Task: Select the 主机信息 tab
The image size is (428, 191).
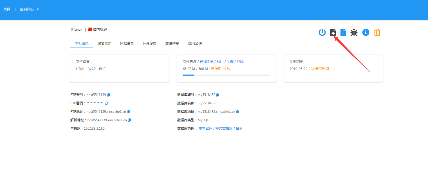Action: (x=82, y=44)
